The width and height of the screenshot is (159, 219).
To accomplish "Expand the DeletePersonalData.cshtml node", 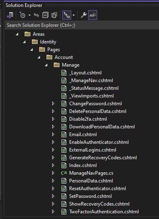I will click(53, 111).
